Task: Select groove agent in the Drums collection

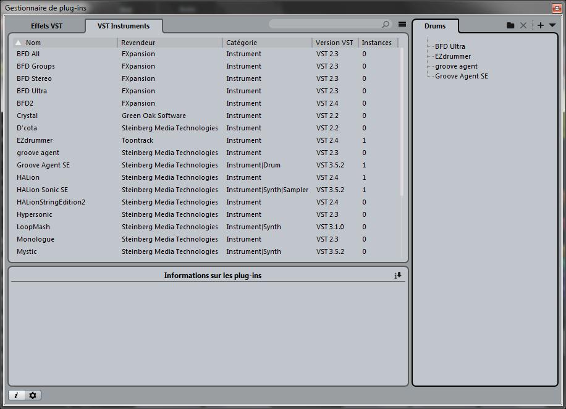Action: click(x=456, y=66)
